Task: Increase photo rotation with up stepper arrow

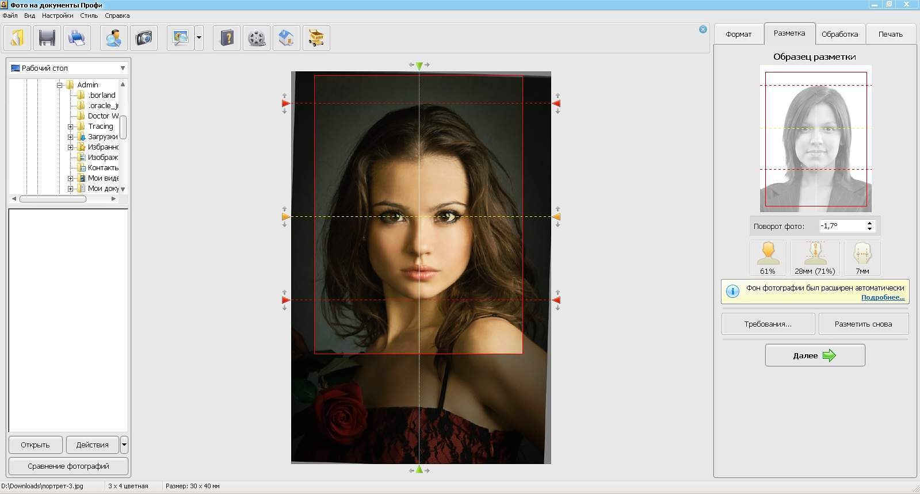Action: tap(869, 223)
